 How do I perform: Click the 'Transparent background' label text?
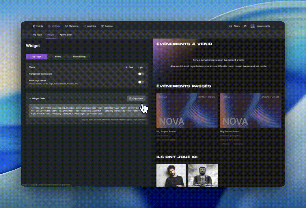pyautogui.click(x=40, y=74)
